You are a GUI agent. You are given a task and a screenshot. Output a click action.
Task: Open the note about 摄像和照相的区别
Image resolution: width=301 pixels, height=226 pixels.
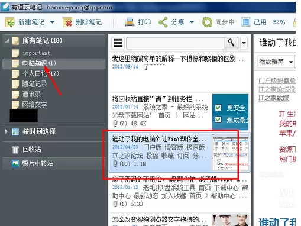179,72
